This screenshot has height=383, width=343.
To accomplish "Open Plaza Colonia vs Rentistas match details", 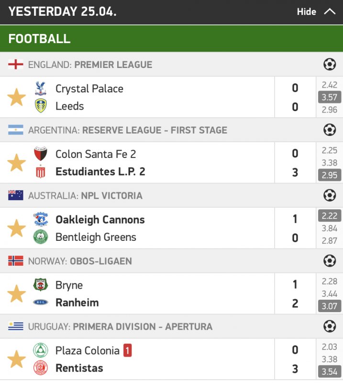I will point(163,359).
